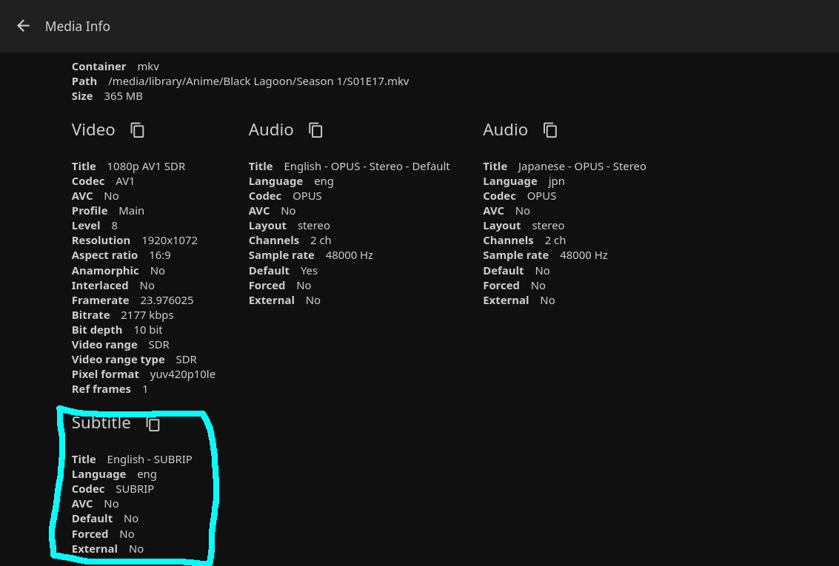Click the yuv420p10le pixel format value
The image size is (839, 566).
182,374
